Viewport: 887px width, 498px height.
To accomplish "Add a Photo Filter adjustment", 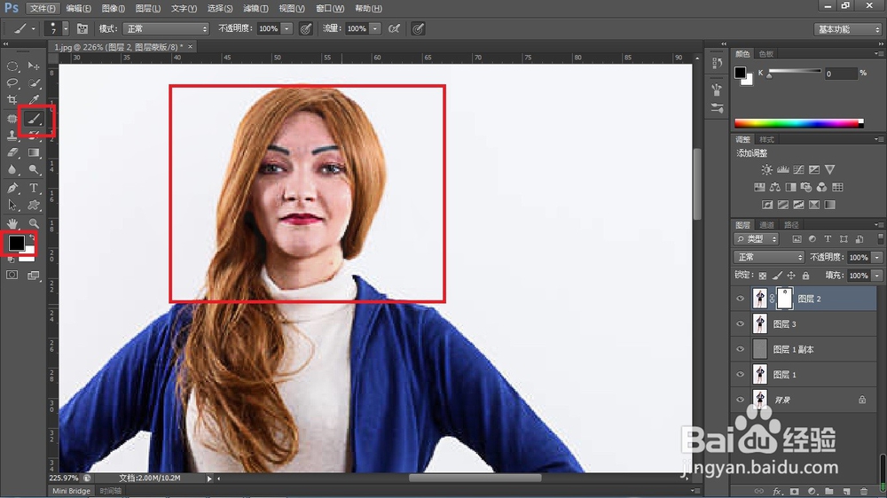I will coord(806,187).
